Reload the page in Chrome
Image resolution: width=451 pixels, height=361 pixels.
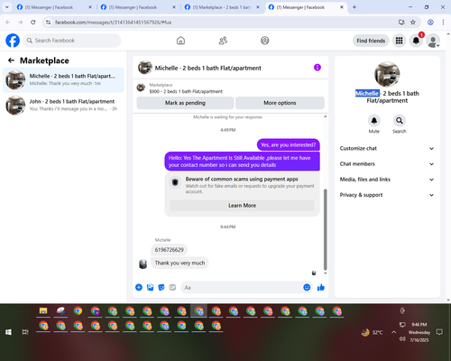[x=33, y=23]
